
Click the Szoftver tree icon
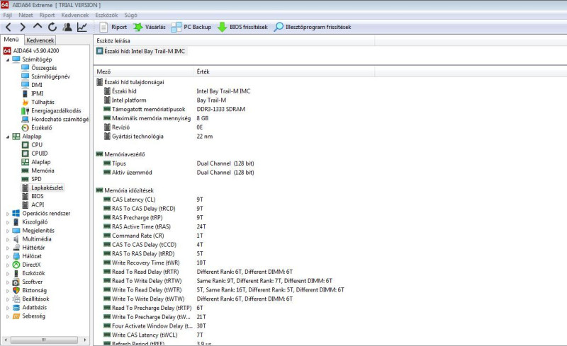(16, 282)
